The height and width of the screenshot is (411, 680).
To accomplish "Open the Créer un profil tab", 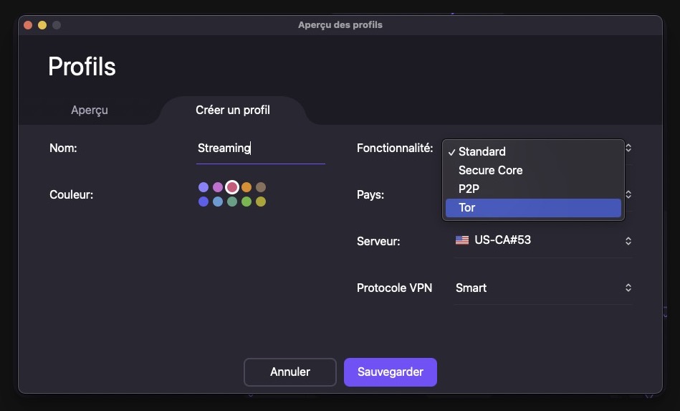I will point(233,110).
